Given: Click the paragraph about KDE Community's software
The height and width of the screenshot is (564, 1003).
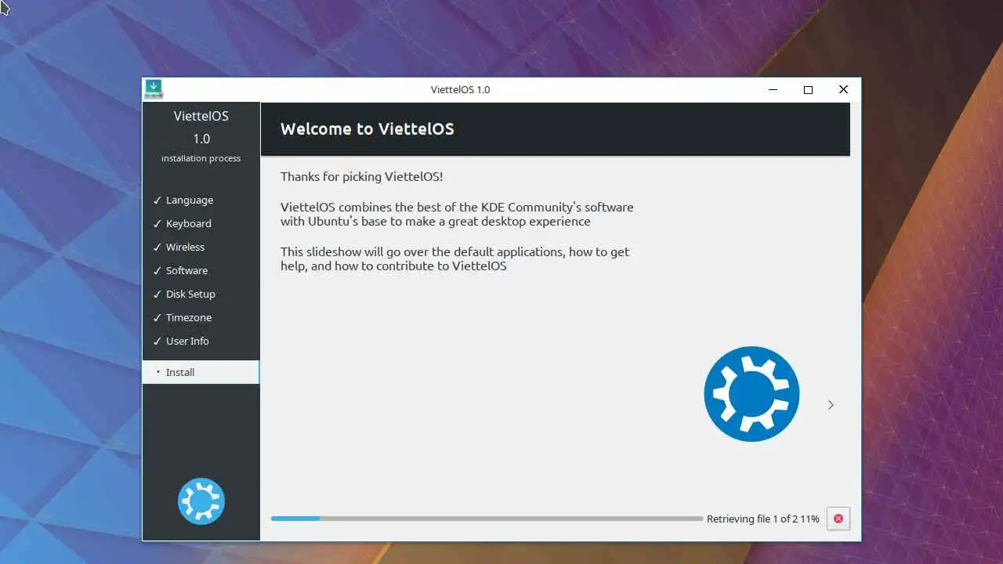Looking at the screenshot, I should 457,214.
